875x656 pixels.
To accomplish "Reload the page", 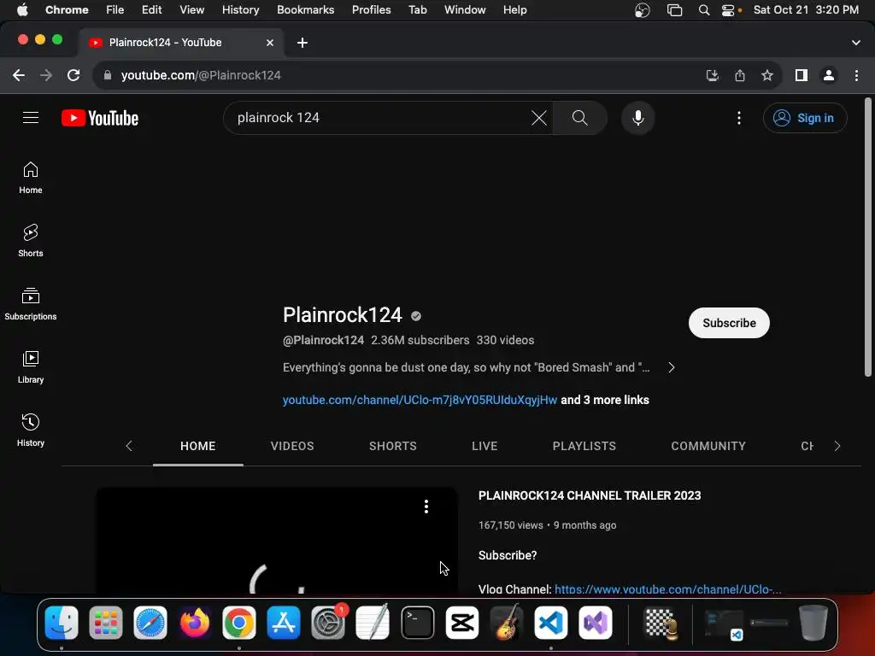I will (73, 75).
